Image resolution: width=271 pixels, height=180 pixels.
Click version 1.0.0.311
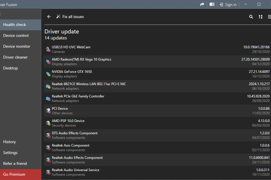tap(263, 170)
